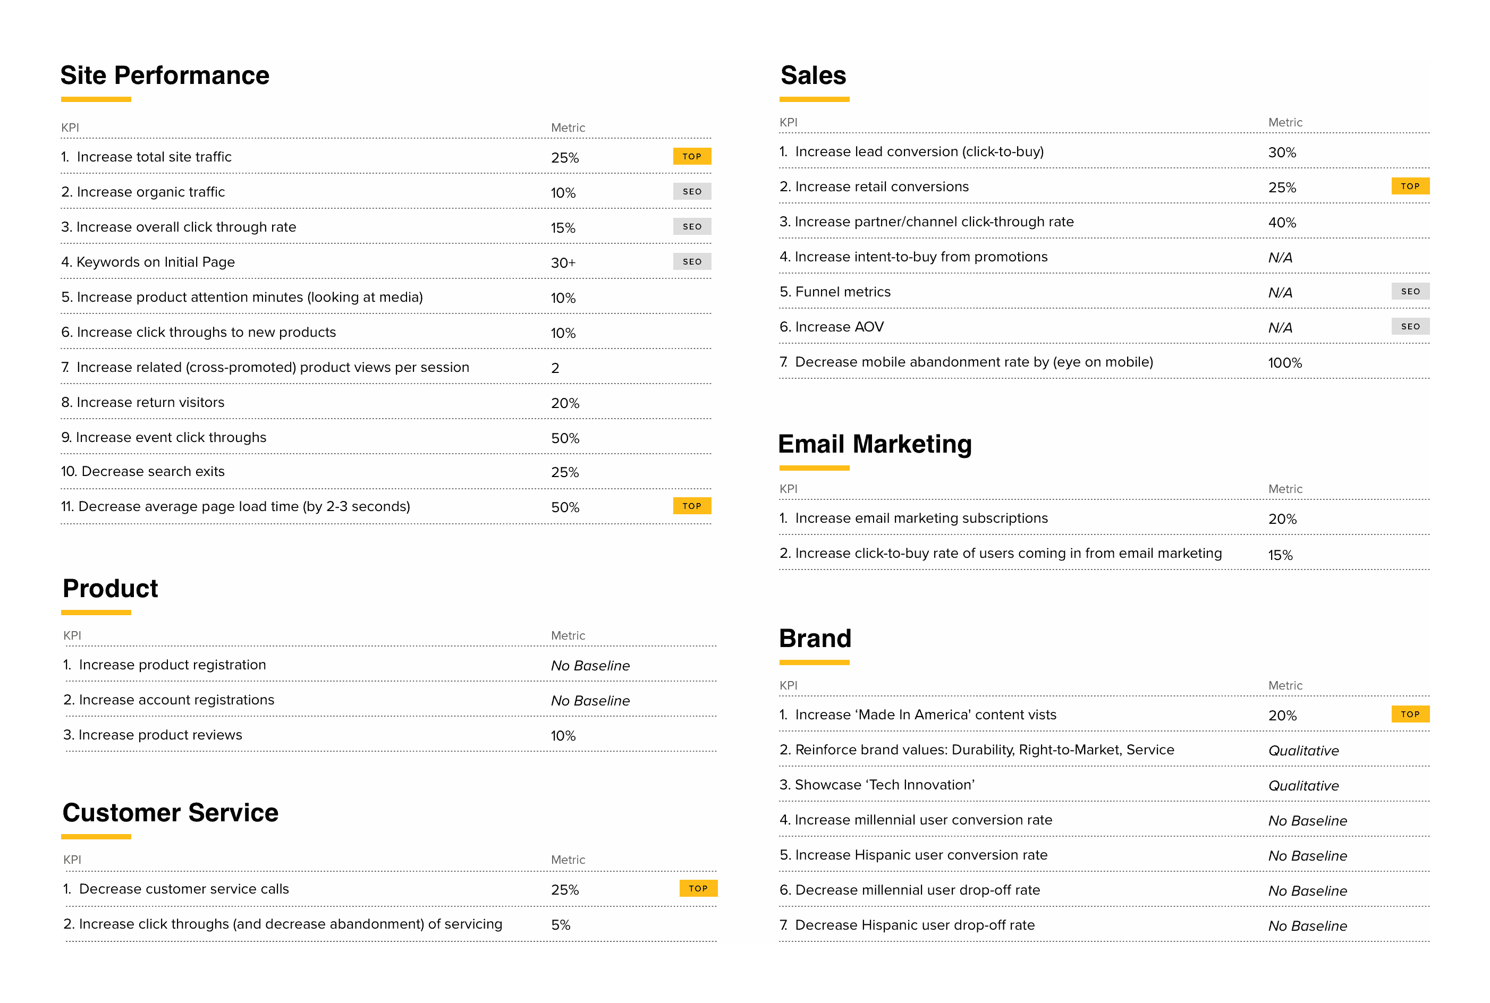
Task: Click the yellow underline bar beneath Sales heading
Action: pyautogui.click(x=814, y=100)
